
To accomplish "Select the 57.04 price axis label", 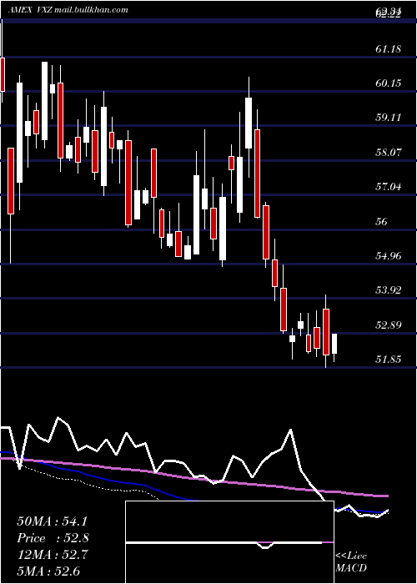I will pos(389,187).
